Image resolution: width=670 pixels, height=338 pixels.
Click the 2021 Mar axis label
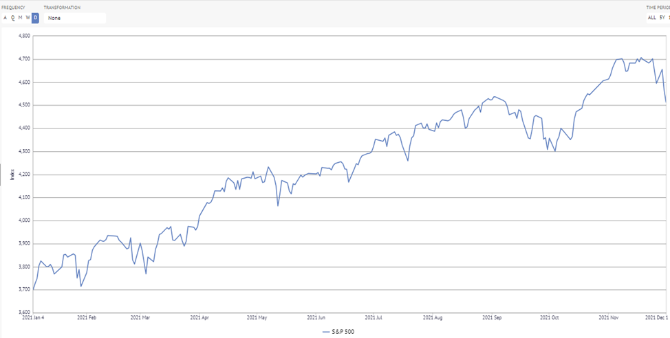[x=141, y=318]
